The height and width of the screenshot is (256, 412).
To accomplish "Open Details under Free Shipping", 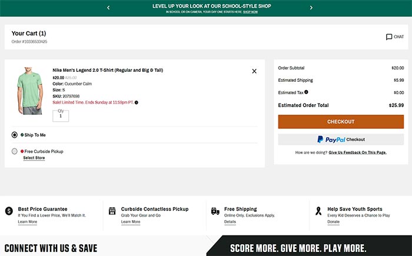I will 230,221.
